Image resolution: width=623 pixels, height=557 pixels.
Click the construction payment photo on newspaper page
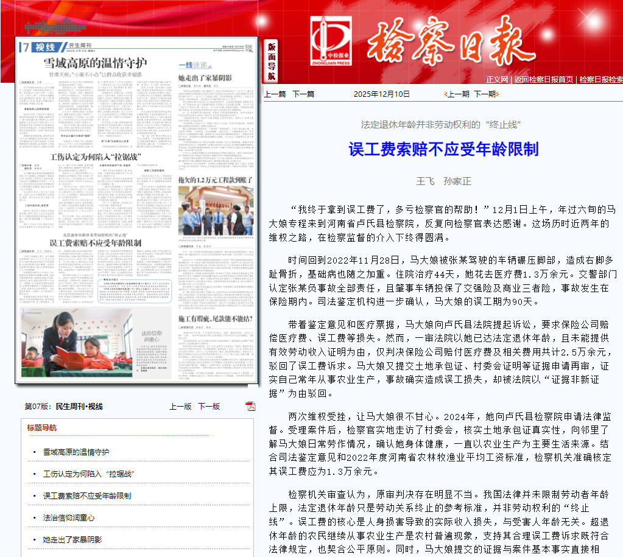point(216,211)
